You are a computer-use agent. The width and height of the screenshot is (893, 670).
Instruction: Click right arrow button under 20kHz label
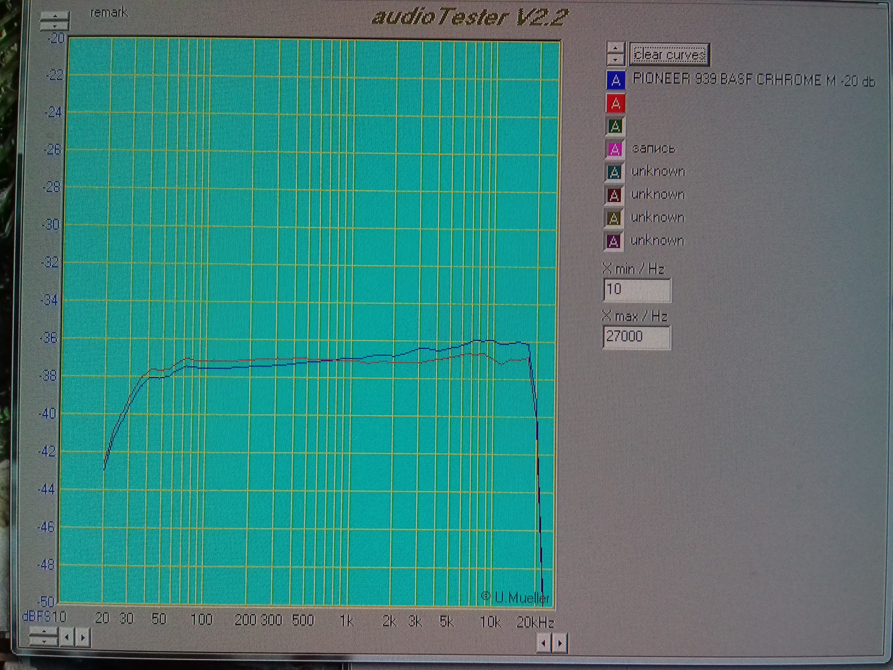[560, 643]
